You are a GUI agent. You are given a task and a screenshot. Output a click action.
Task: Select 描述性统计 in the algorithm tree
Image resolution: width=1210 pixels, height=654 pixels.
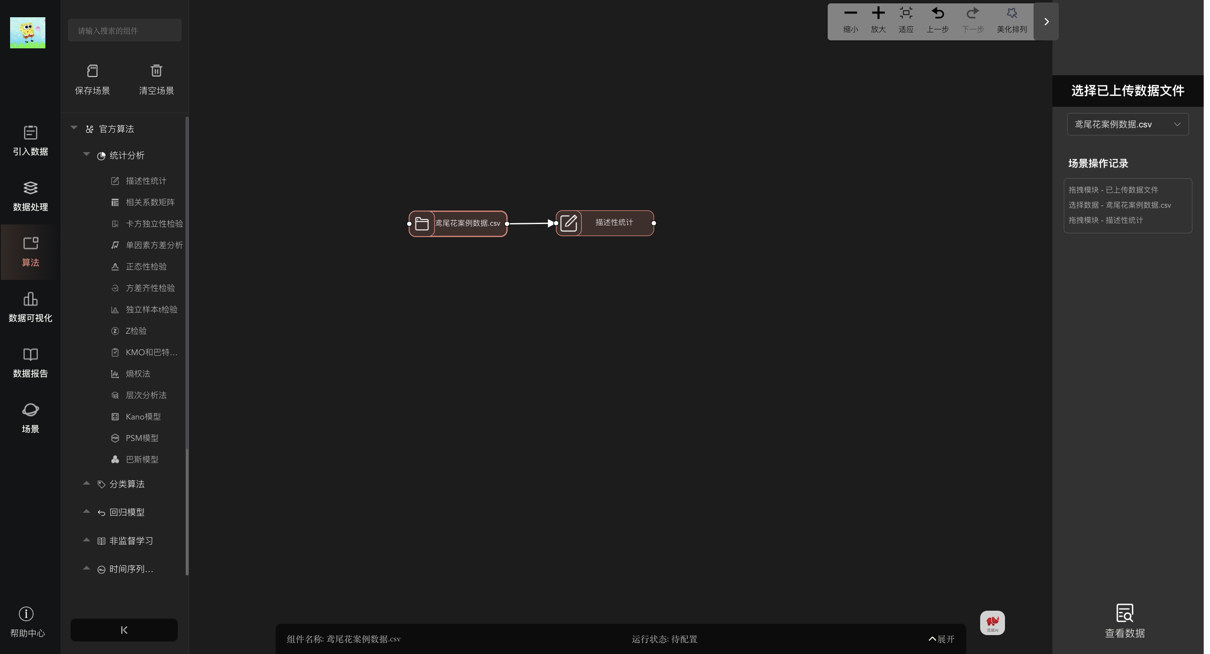(x=147, y=181)
